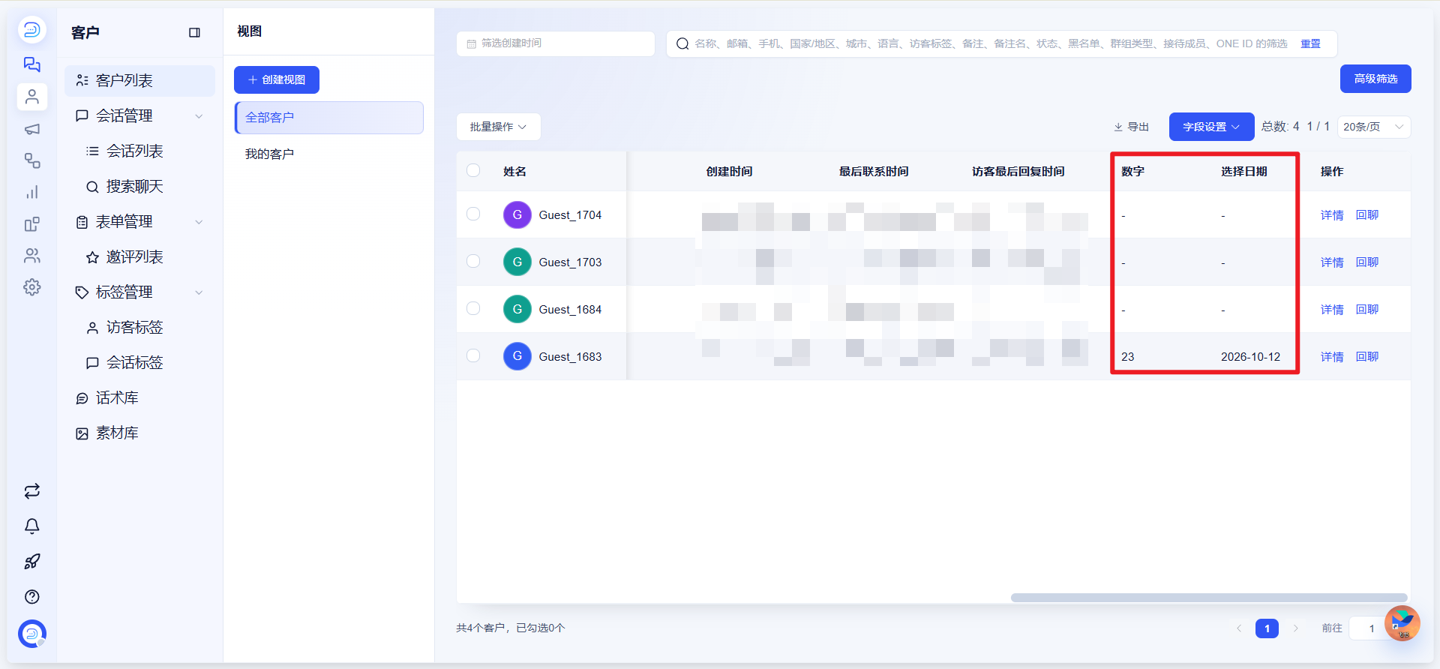Open the floating assistant widget at bottom right
The height and width of the screenshot is (669, 1440).
click(1402, 623)
